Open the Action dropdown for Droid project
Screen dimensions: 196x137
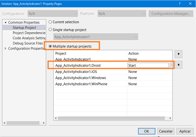(171, 65)
